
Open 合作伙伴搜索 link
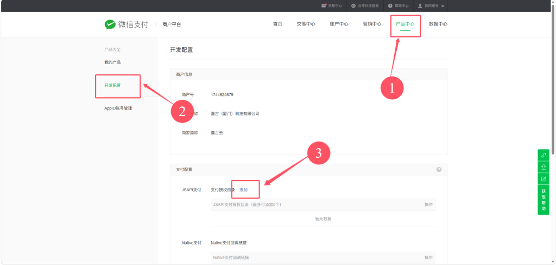[x=368, y=5]
